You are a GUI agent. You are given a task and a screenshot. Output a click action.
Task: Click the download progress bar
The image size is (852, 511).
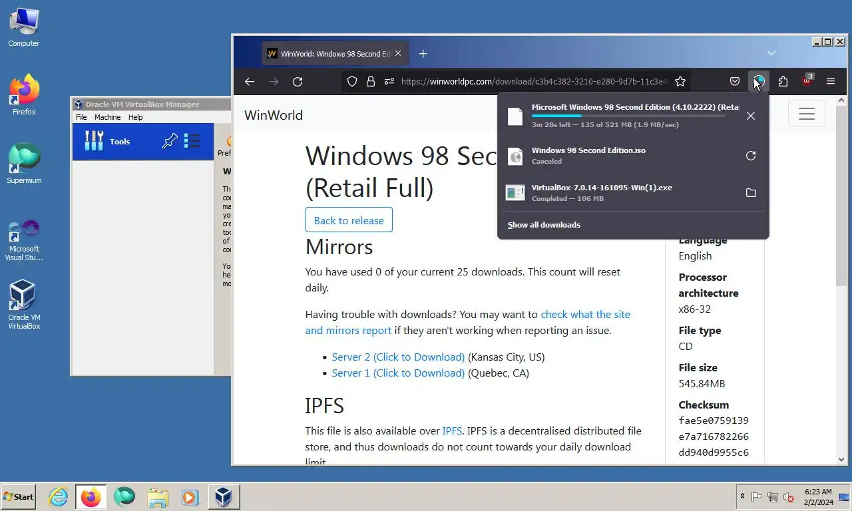[x=628, y=116]
